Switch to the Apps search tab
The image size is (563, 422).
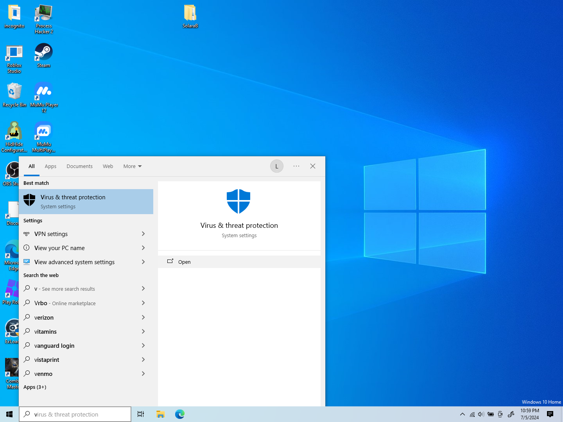pos(50,166)
